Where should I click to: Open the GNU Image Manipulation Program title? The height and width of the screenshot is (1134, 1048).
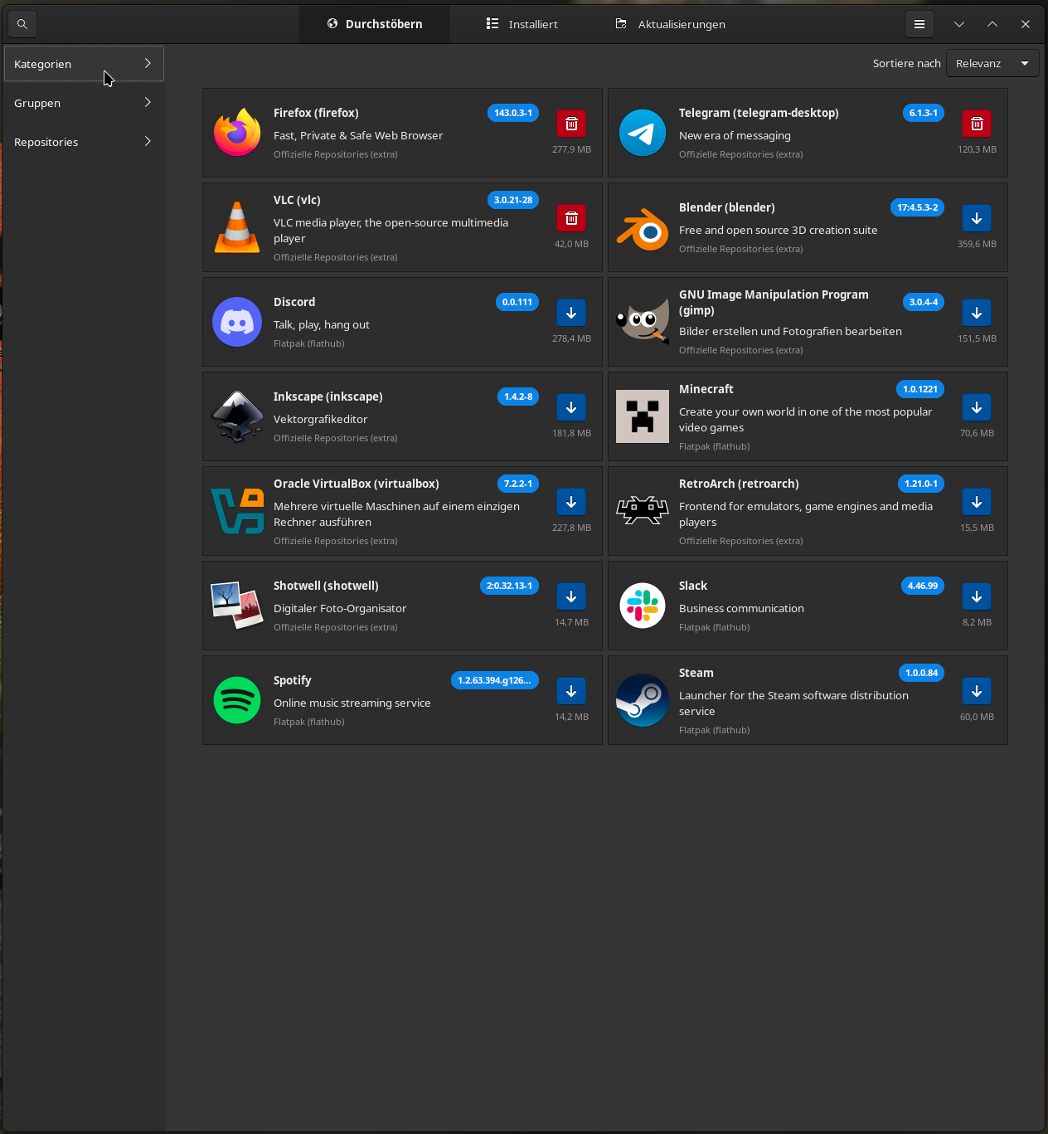pos(774,302)
